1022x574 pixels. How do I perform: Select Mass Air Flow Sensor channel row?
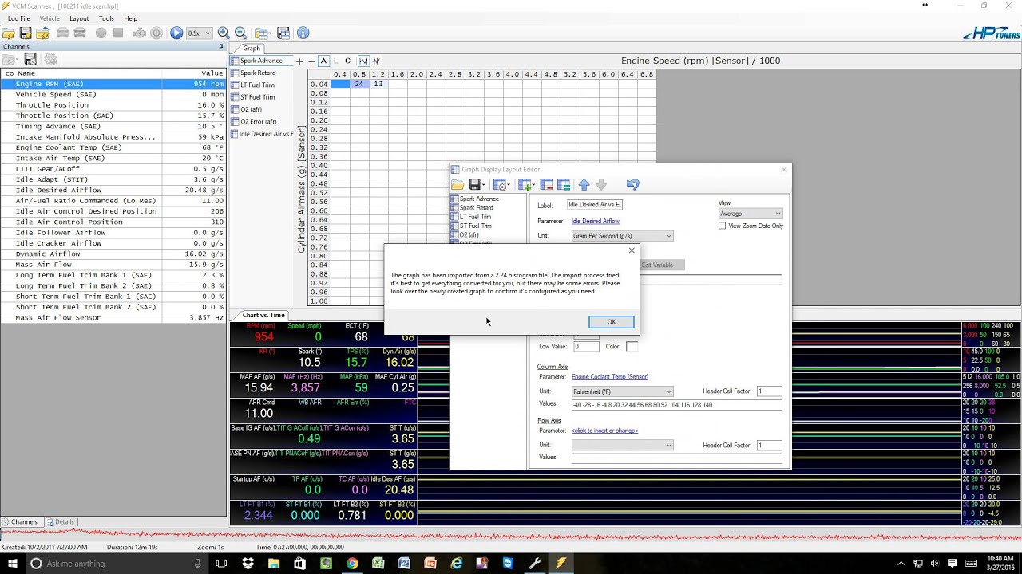(113, 317)
